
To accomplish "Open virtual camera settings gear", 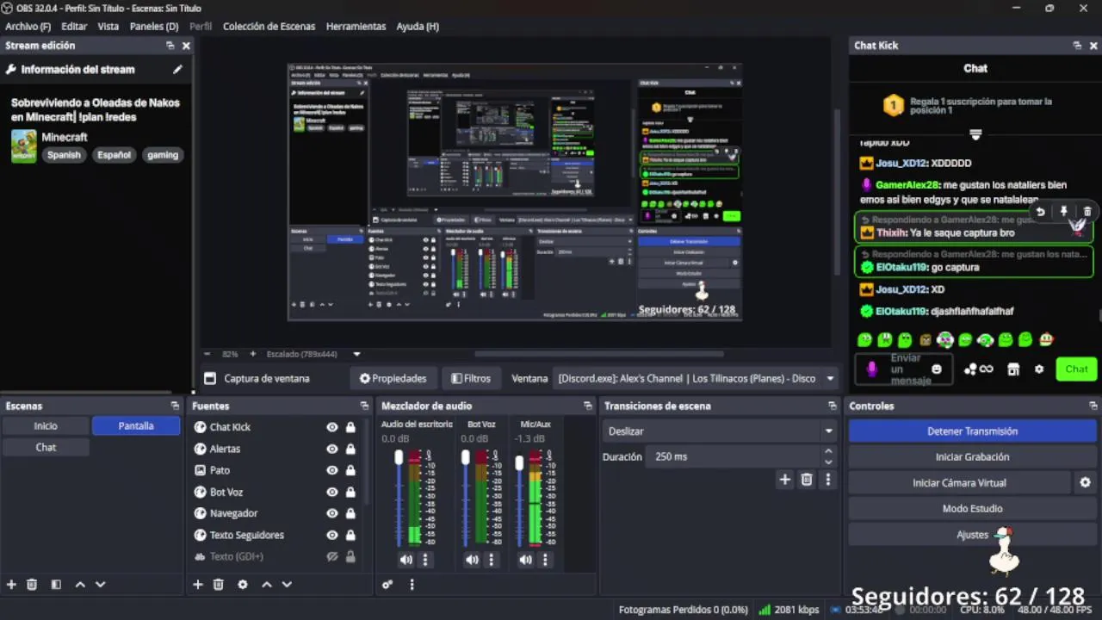I will click(1086, 483).
